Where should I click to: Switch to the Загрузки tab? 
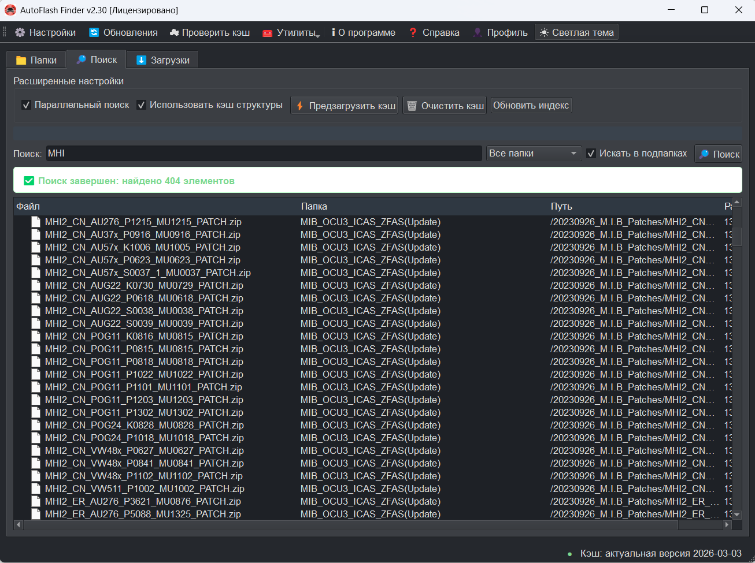(163, 60)
